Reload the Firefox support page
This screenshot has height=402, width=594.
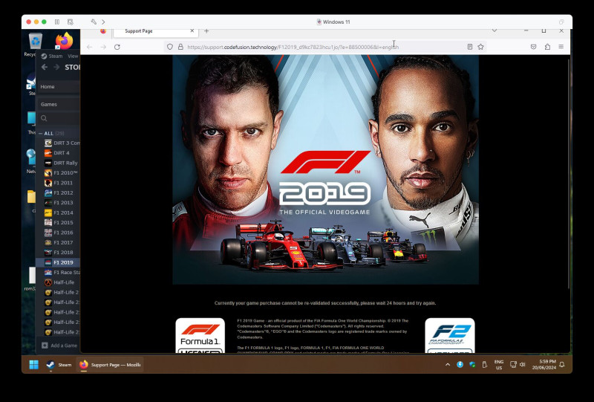tap(117, 47)
